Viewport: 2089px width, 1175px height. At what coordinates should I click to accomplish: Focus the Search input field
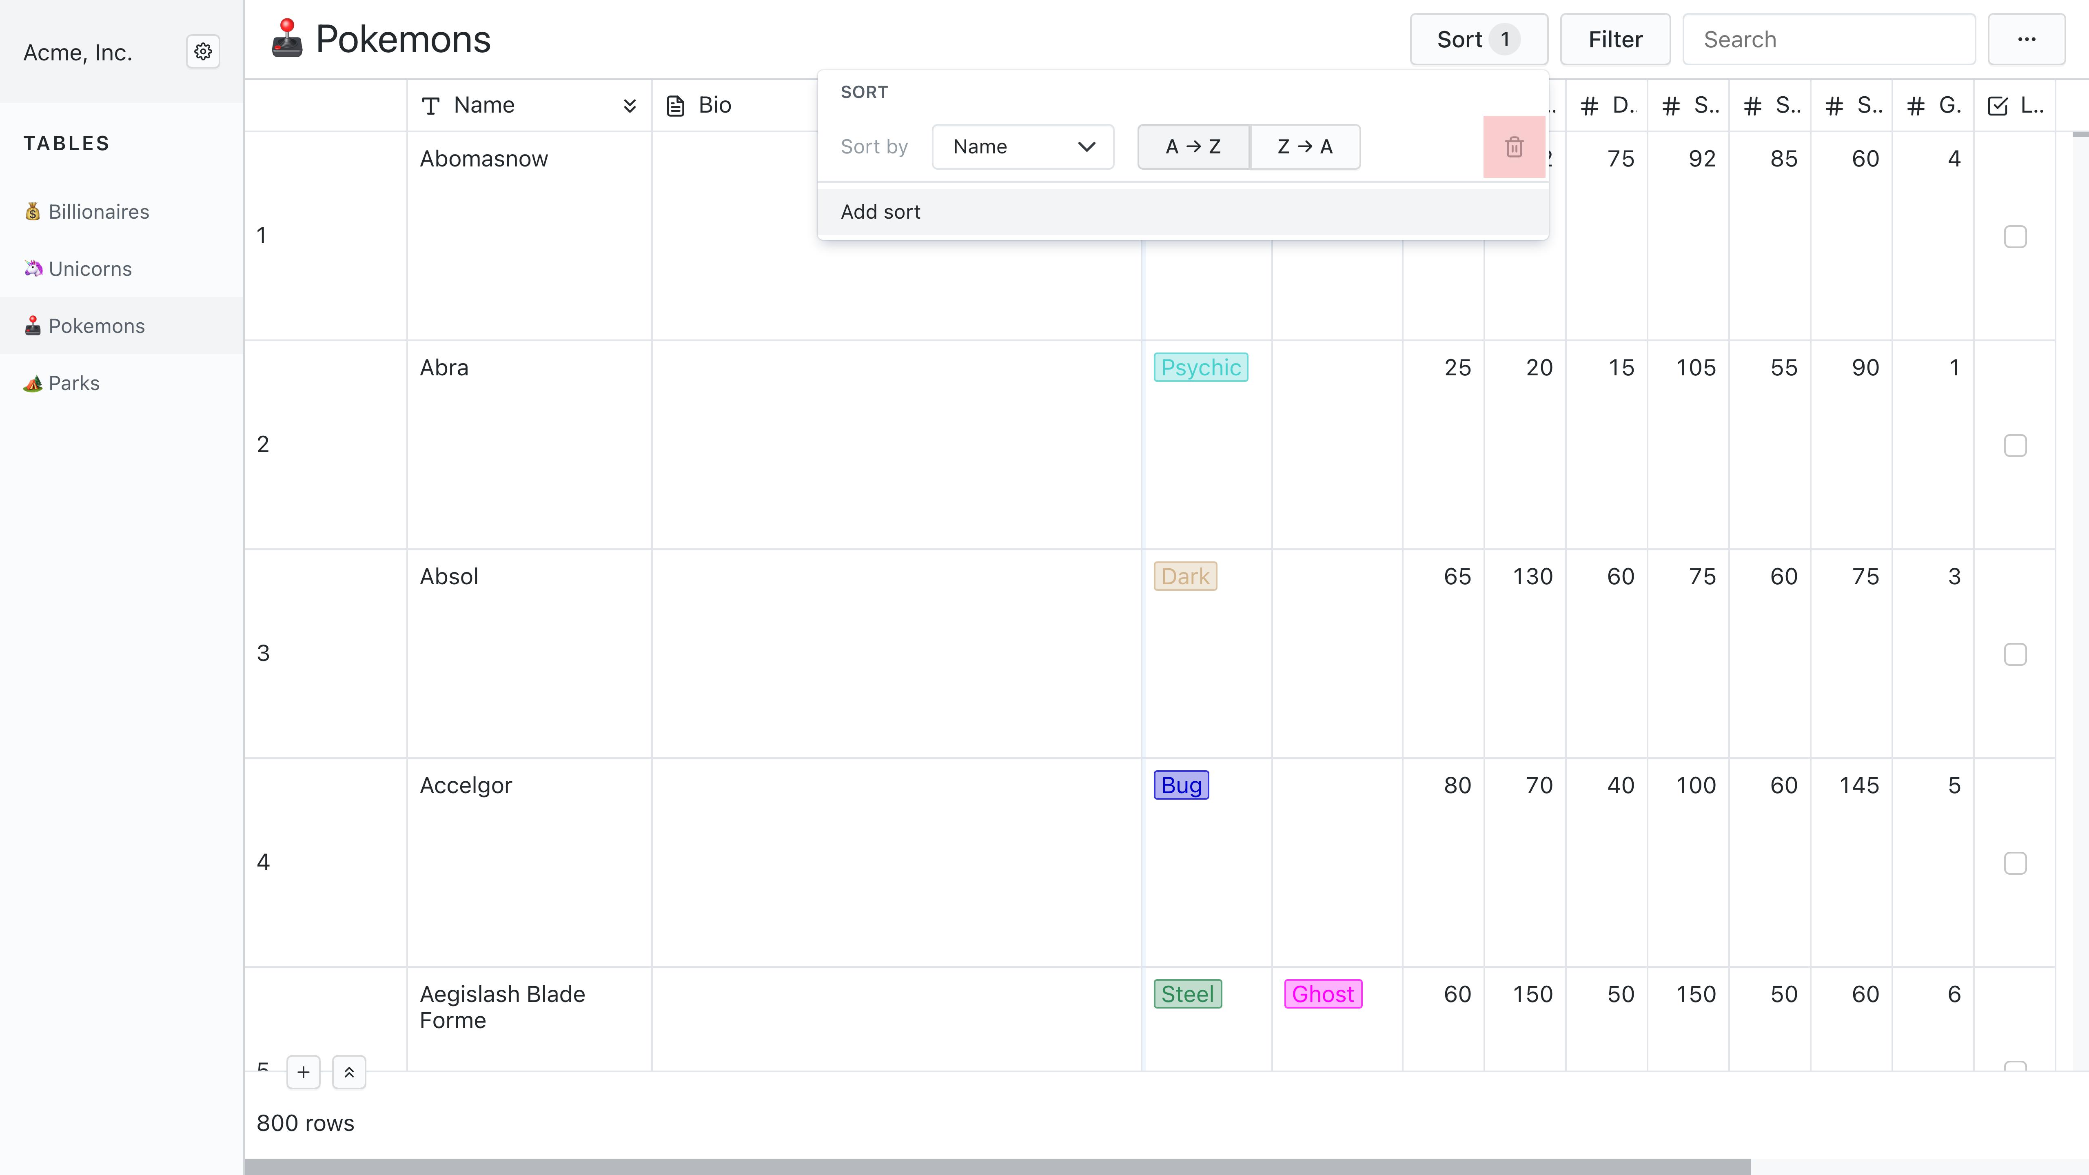(1828, 39)
